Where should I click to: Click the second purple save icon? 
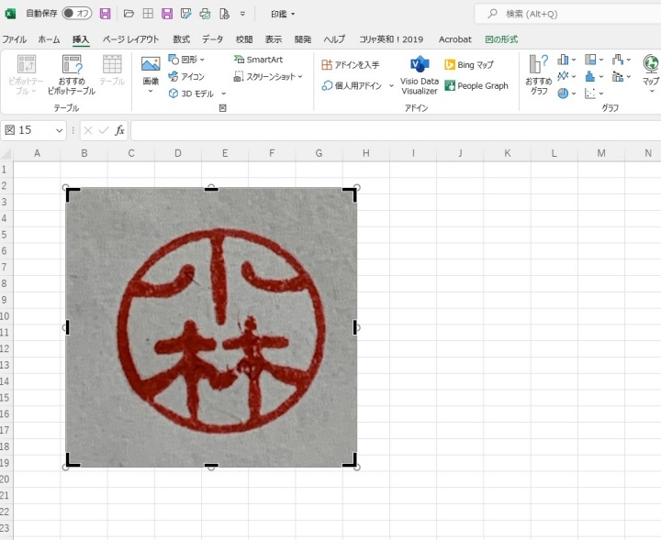(167, 14)
